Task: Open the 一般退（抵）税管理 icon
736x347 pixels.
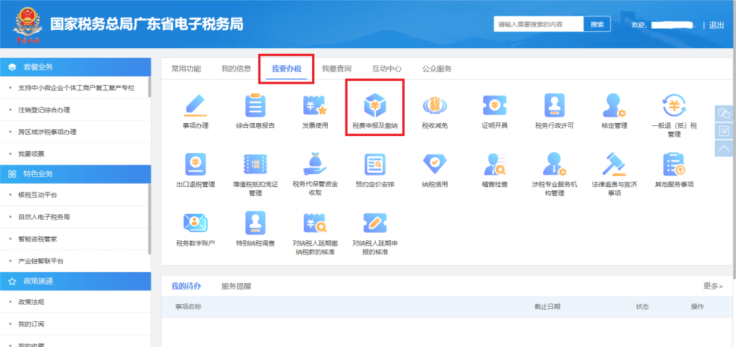Action: [x=674, y=105]
